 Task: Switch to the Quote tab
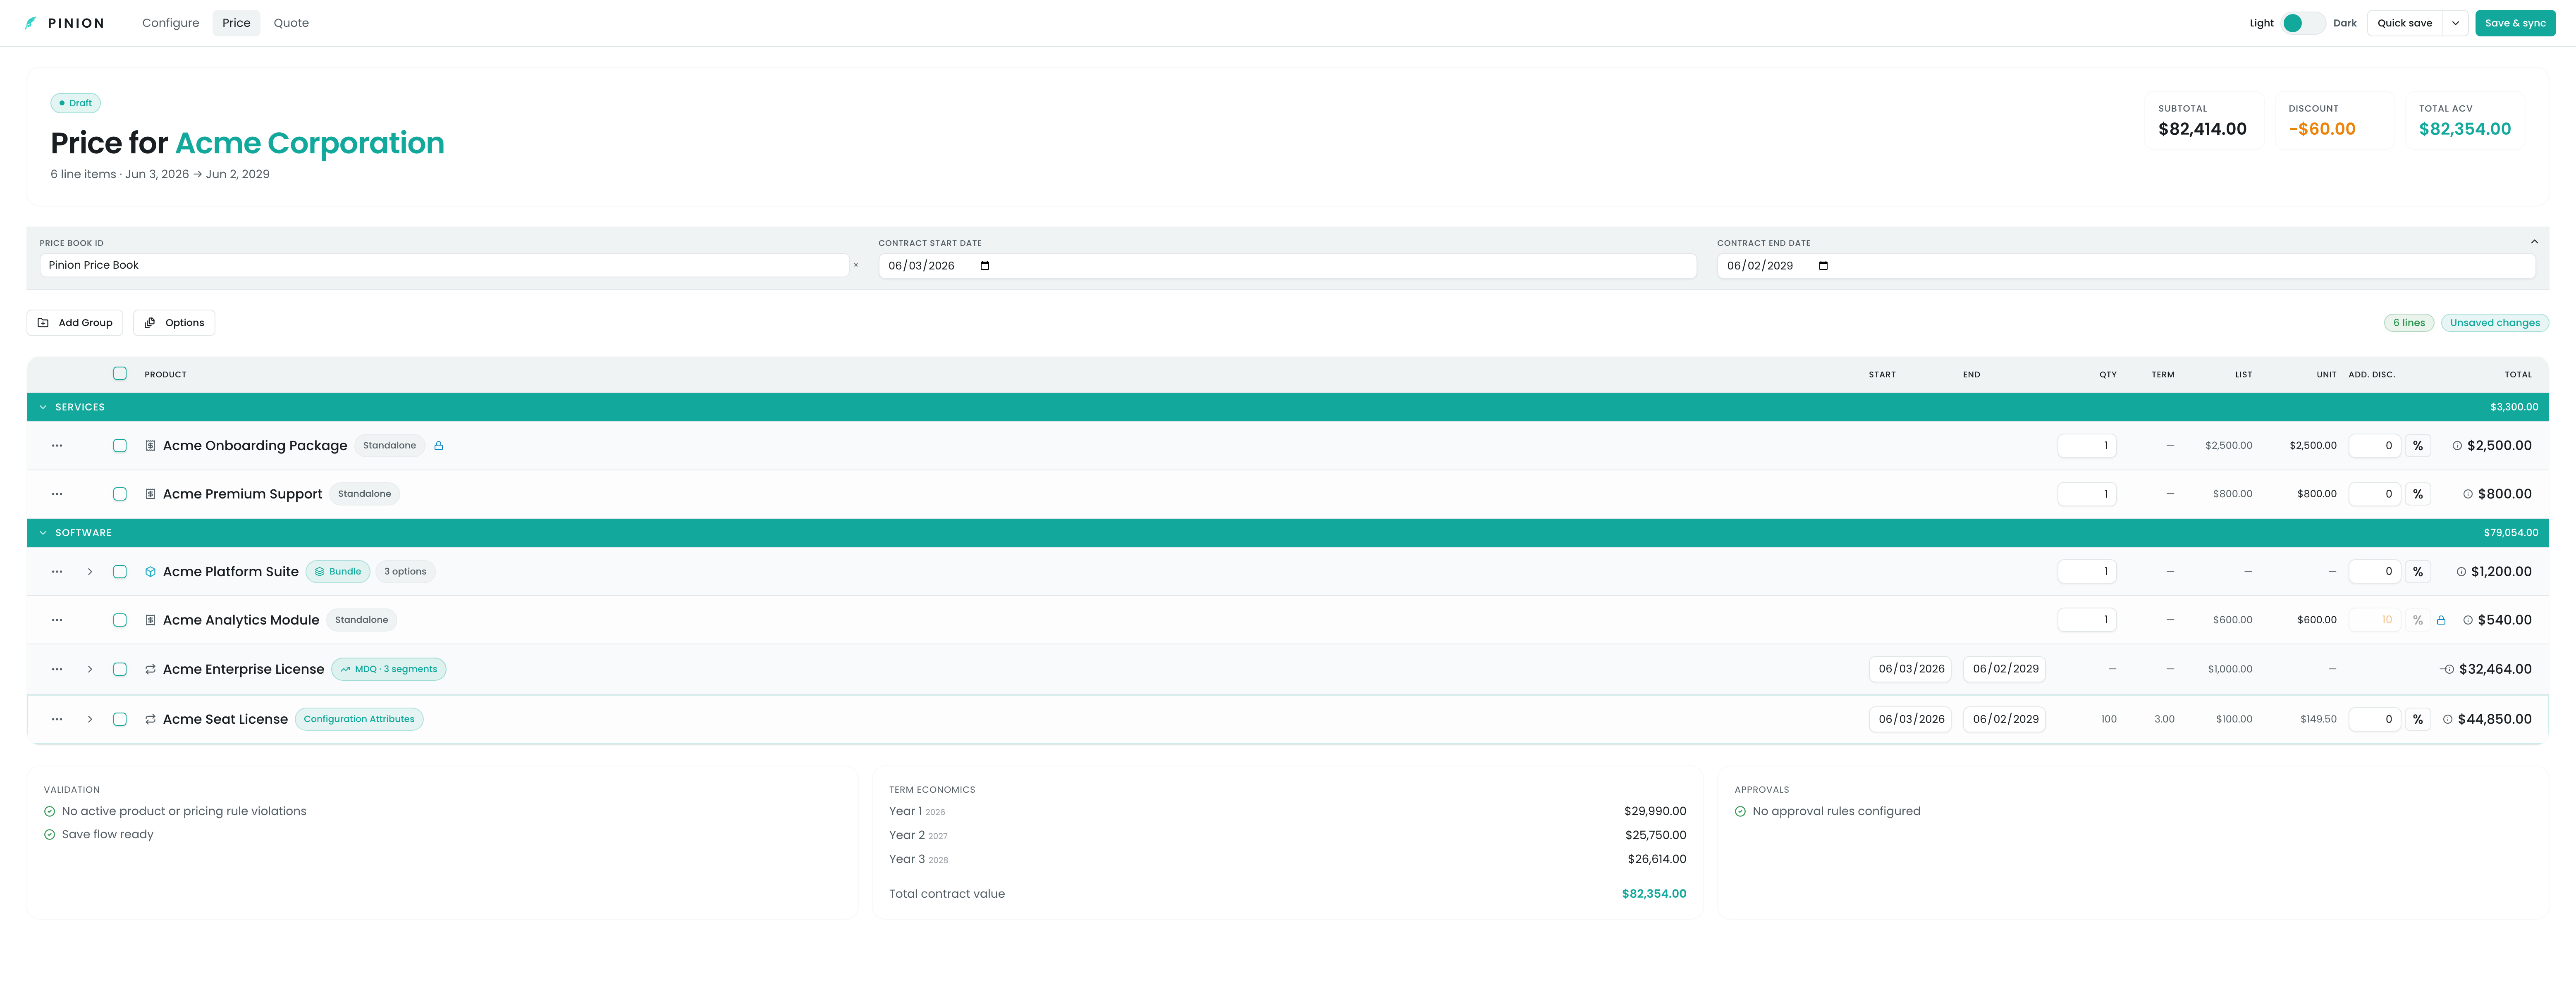291,23
